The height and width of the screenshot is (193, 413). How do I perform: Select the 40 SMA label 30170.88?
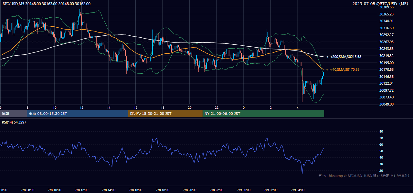[343, 69]
